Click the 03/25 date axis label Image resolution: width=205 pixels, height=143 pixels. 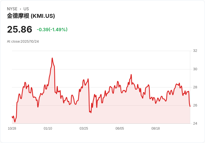click(84, 129)
